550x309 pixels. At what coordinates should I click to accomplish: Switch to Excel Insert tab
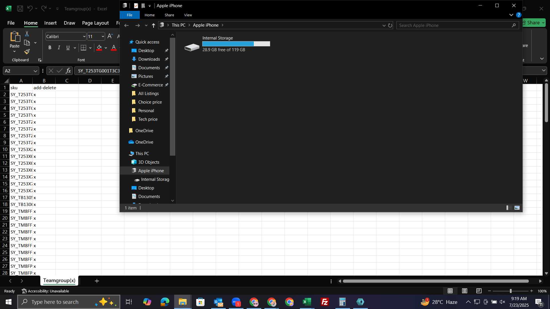click(x=50, y=23)
